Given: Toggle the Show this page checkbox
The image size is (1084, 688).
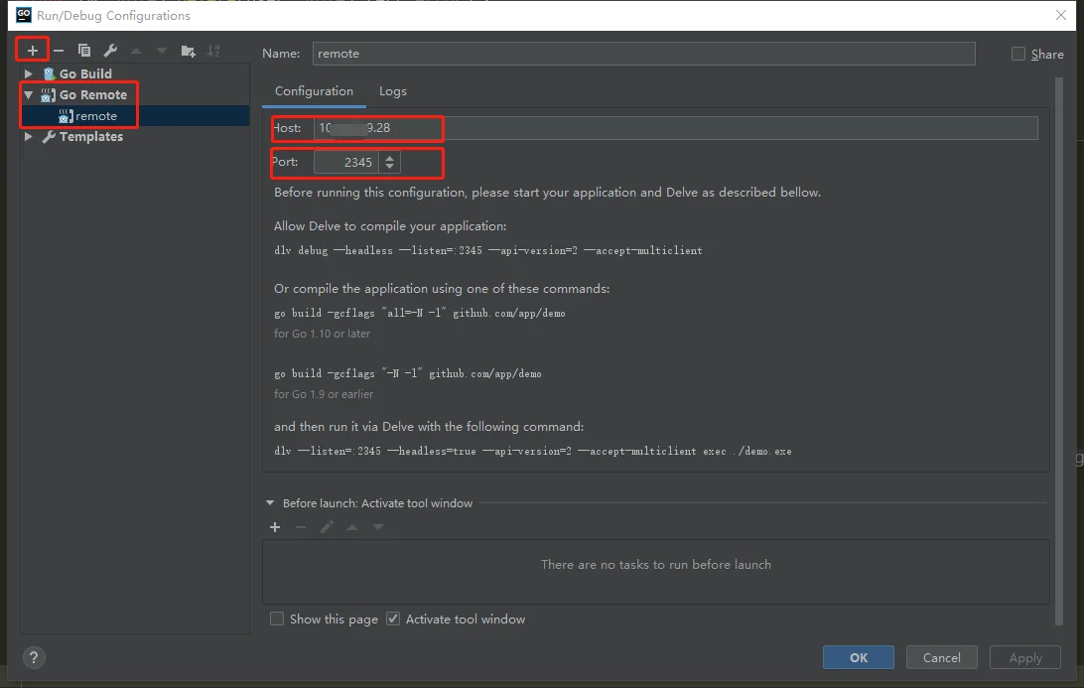Looking at the screenshot, I should click(277, 619).
